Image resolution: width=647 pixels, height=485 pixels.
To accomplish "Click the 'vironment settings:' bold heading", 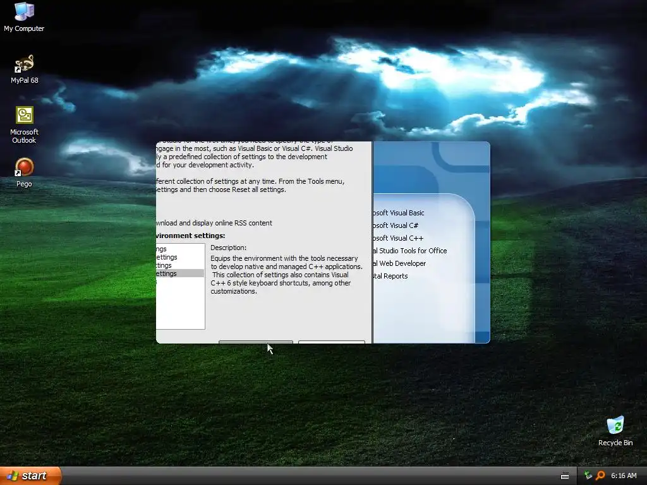I will (191, 236).
